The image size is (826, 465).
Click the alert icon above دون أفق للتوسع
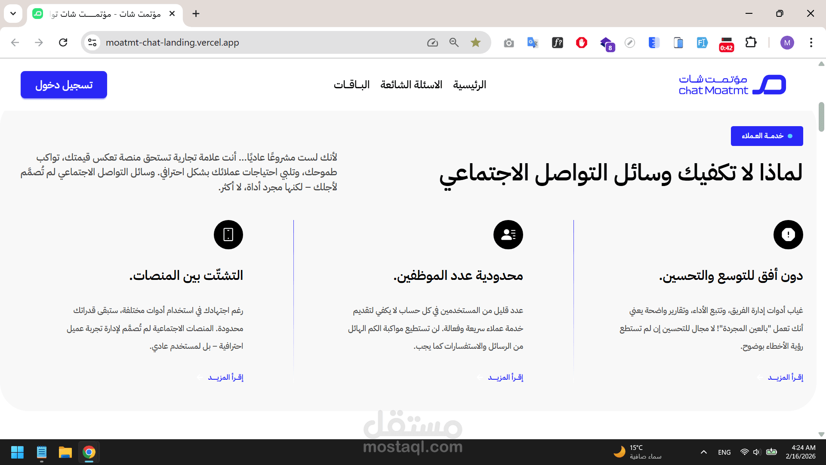[x=788, y=235]
